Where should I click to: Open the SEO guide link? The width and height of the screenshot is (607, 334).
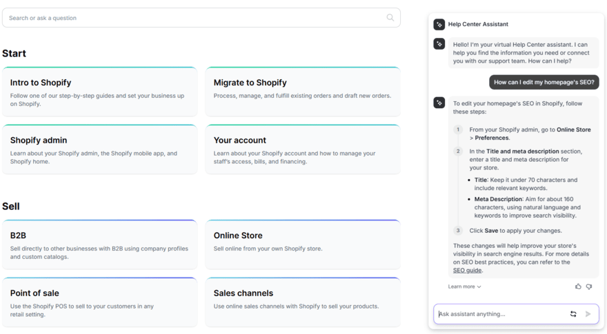coord(467,270)
